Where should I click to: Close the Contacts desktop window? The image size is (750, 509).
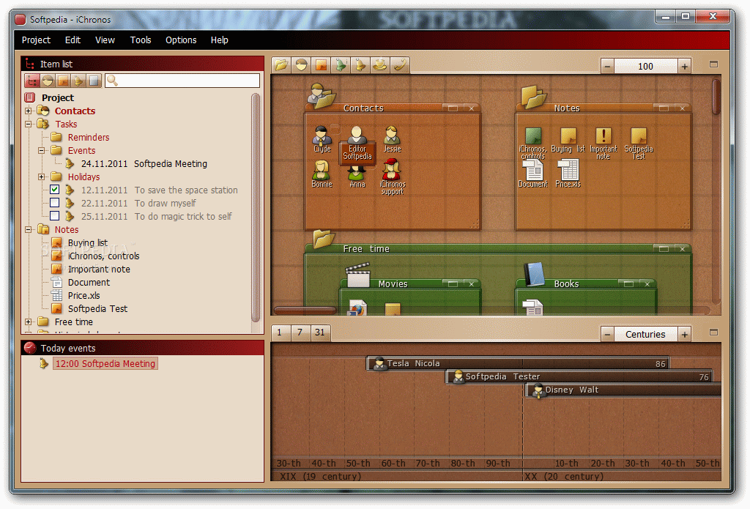pyautogui.click(x=471, y=108)
